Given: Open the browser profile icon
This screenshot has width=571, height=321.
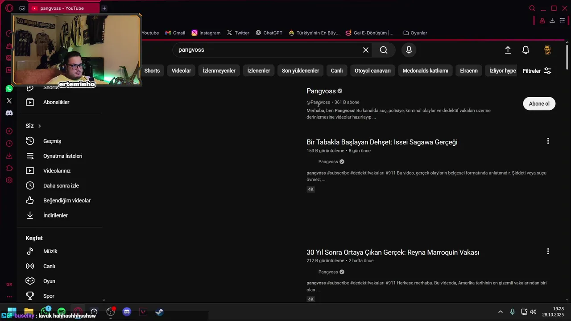Looking at the screenshot, I should (x=542, y=21).
